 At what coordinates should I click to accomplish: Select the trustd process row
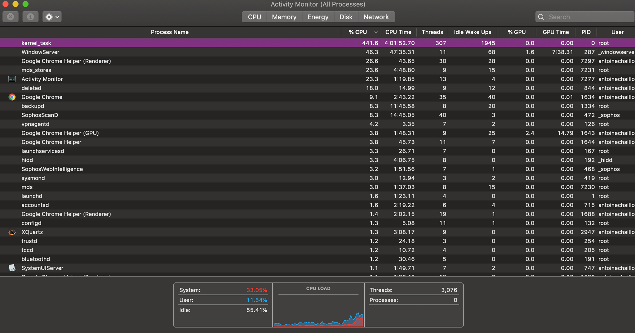(317, 241)
